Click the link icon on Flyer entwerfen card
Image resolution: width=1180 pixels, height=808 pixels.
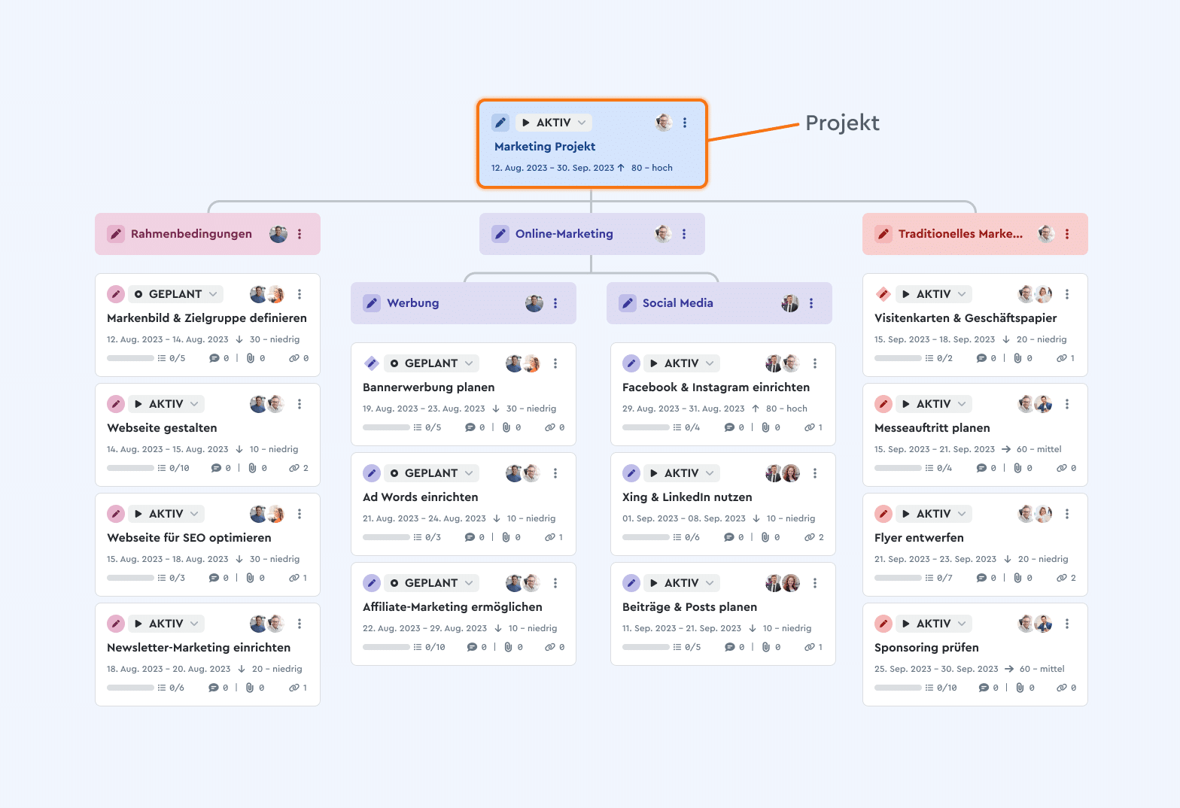point(1061,578)
